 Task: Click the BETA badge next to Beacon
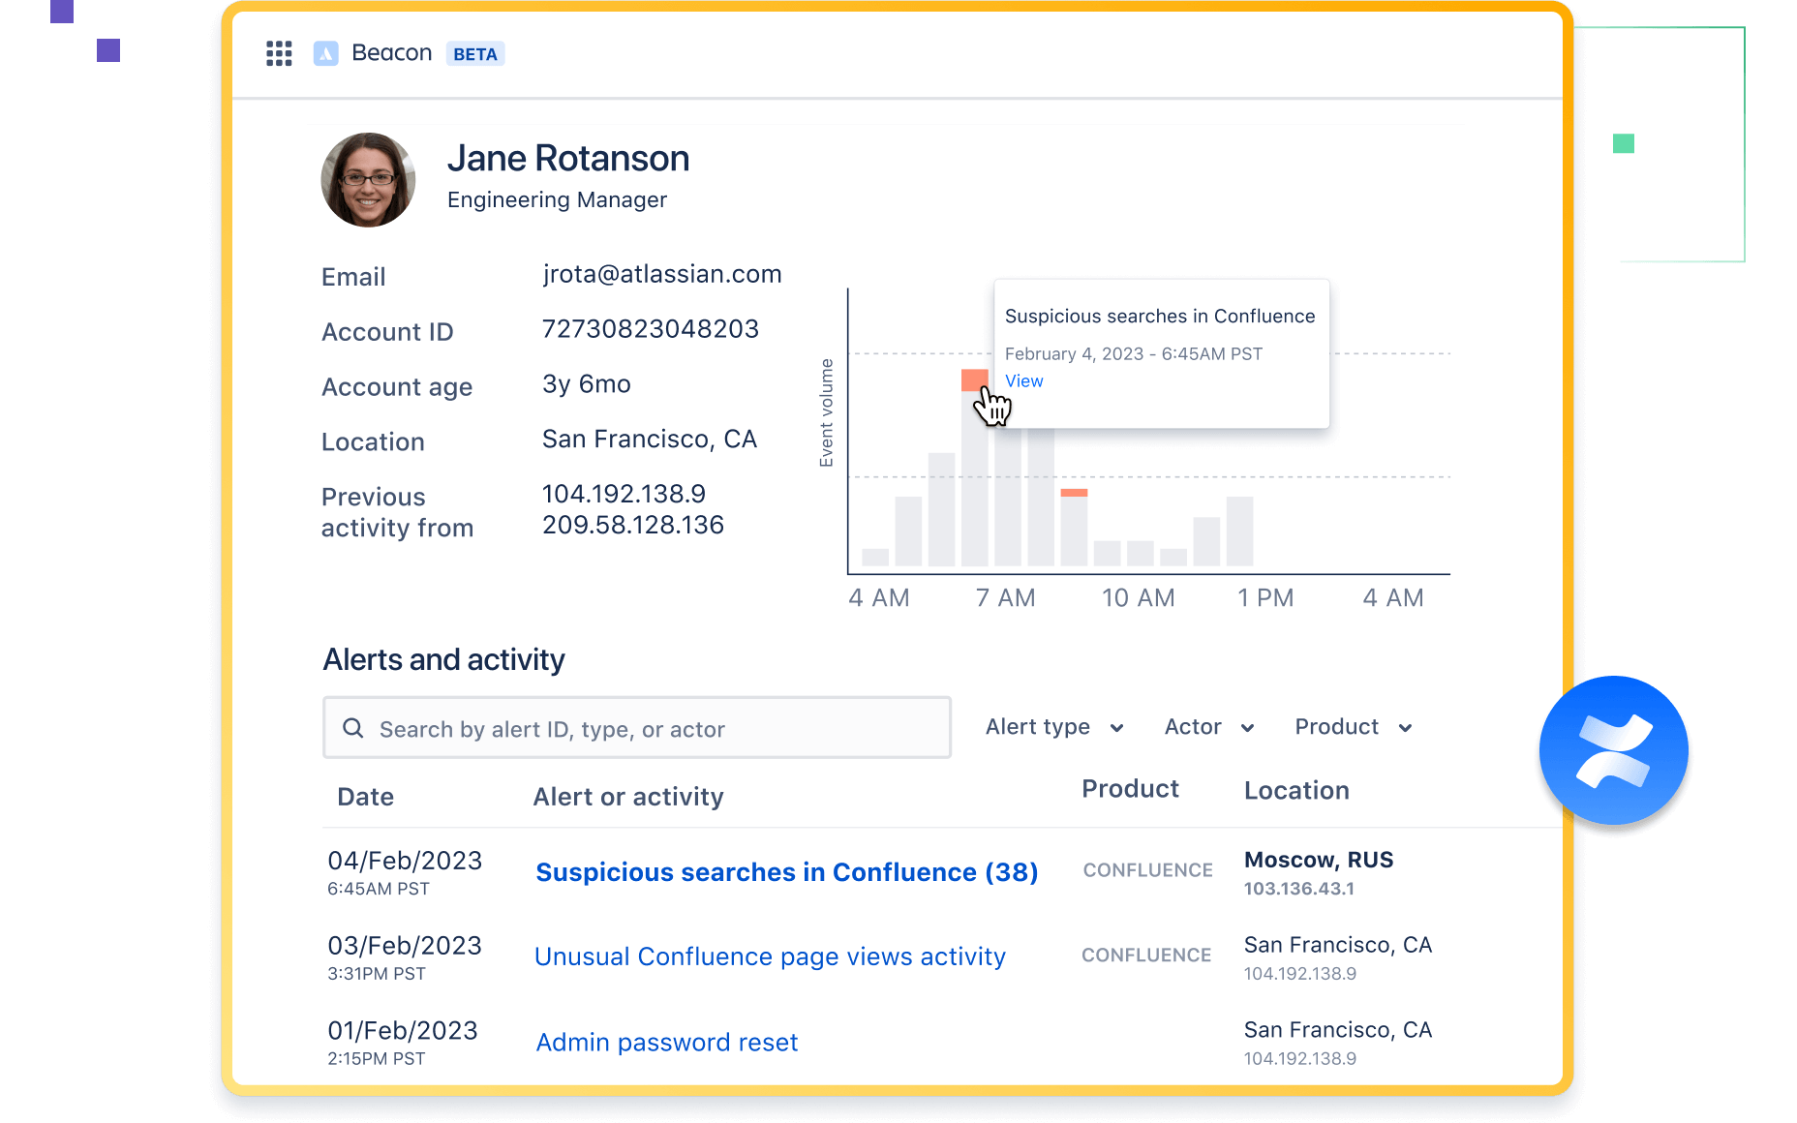coord(475,54)
